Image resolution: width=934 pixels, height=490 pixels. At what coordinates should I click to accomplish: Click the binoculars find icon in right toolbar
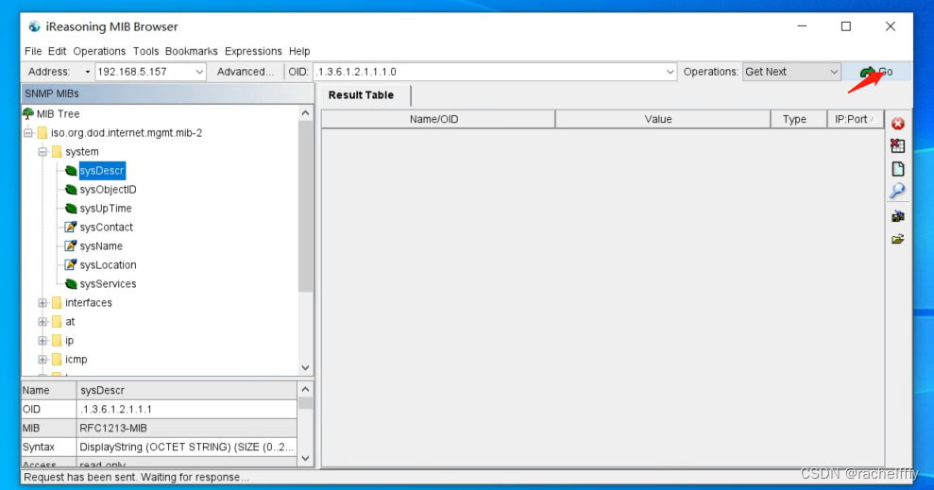pyautogui.click(x=898, y=216)
